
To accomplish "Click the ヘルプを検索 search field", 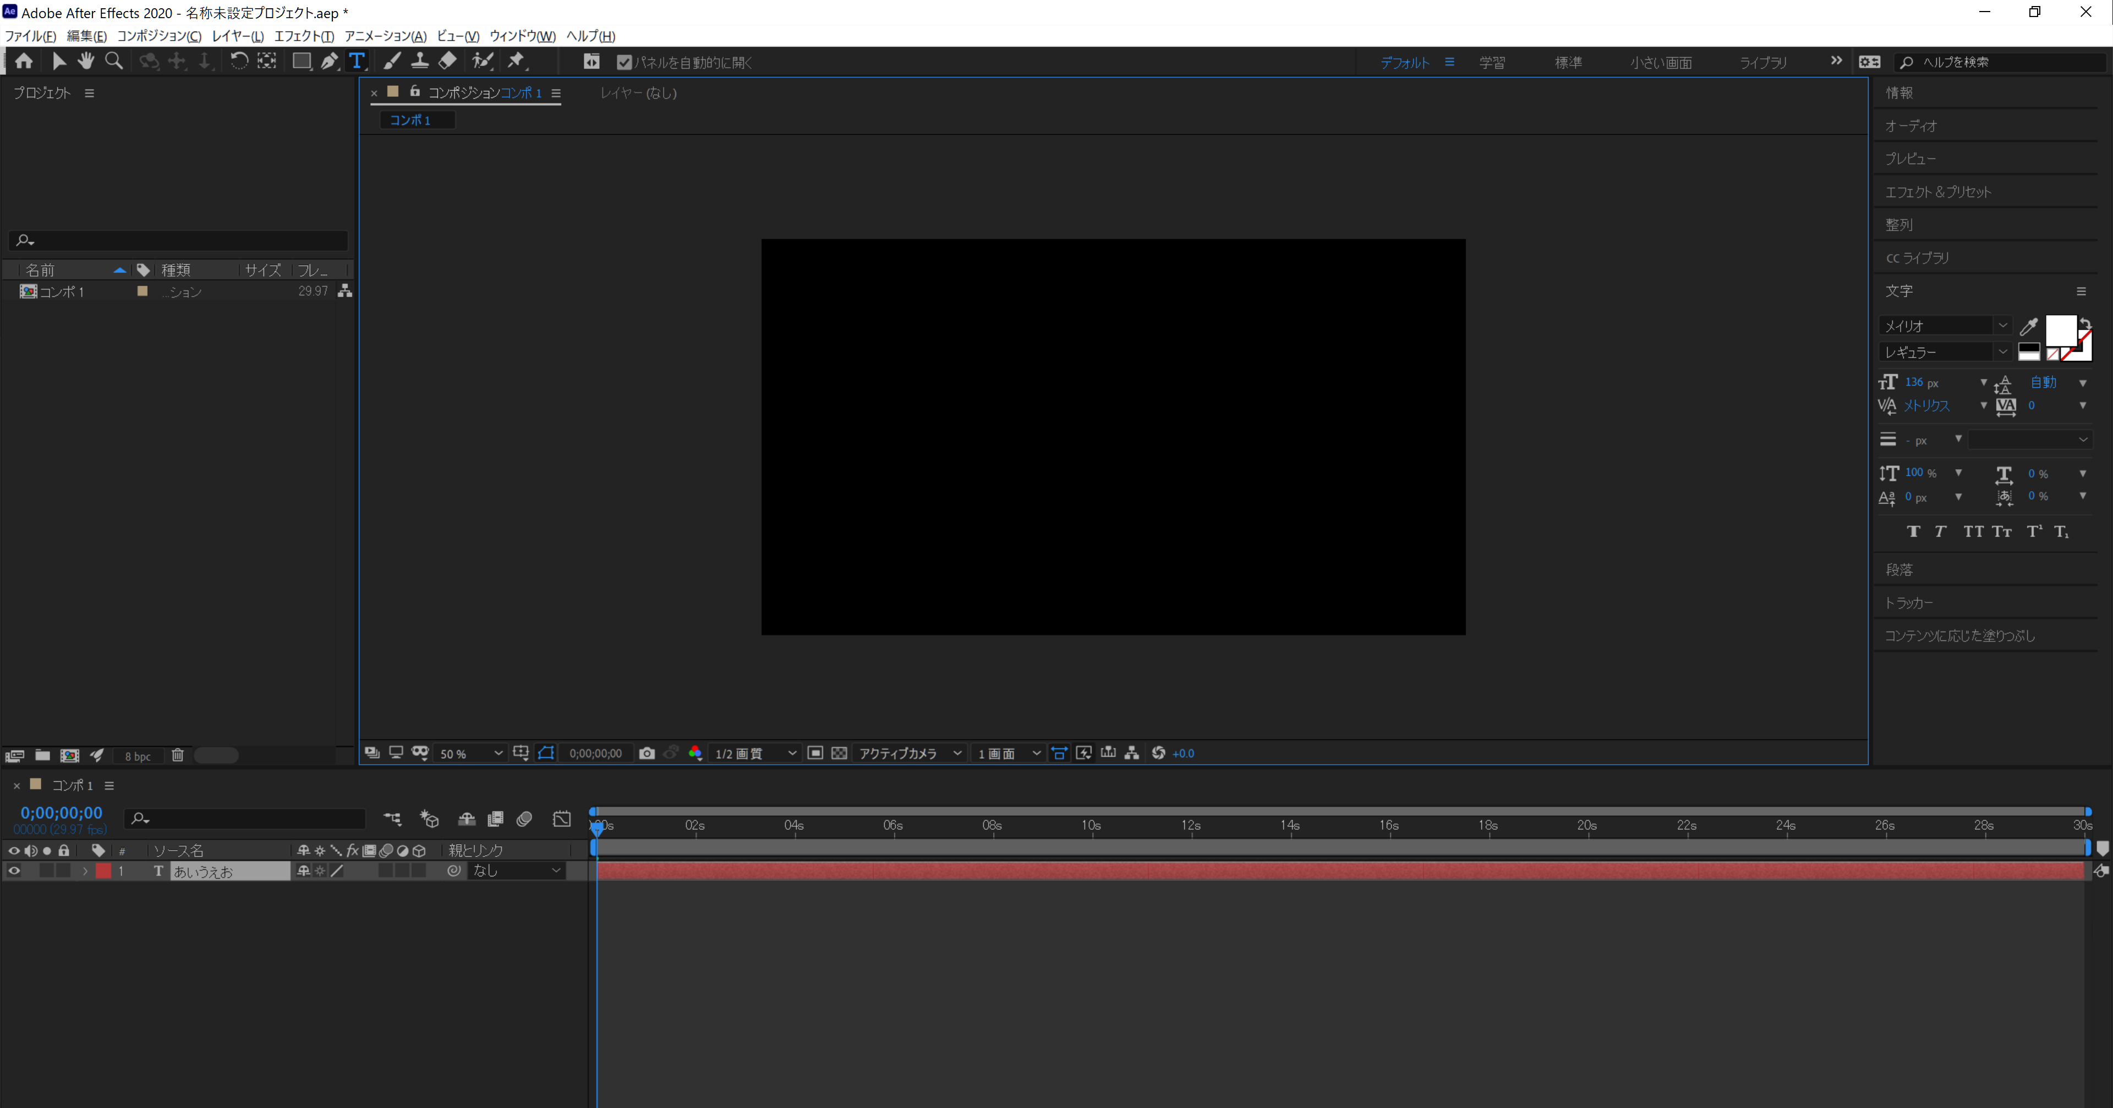I will (2001, 62).
